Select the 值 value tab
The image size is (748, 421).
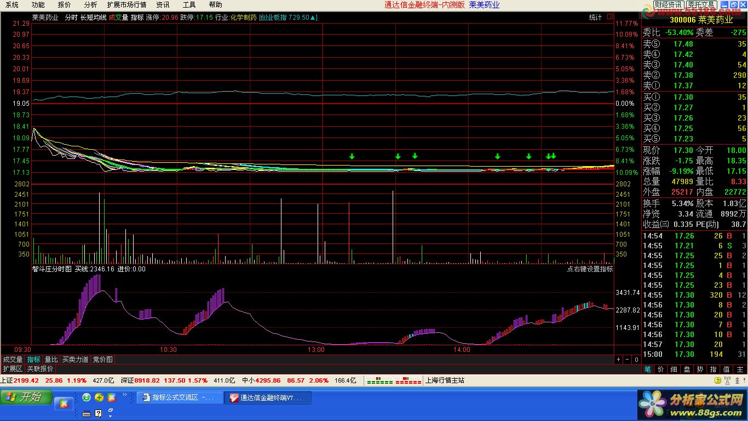(x=726, y=369)
